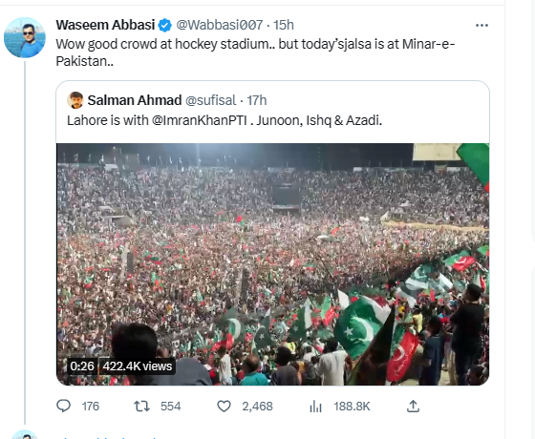This screenshot has height=439, width=535.
Task: Click the 15h tweet timestamp
Action: (284, 25)
